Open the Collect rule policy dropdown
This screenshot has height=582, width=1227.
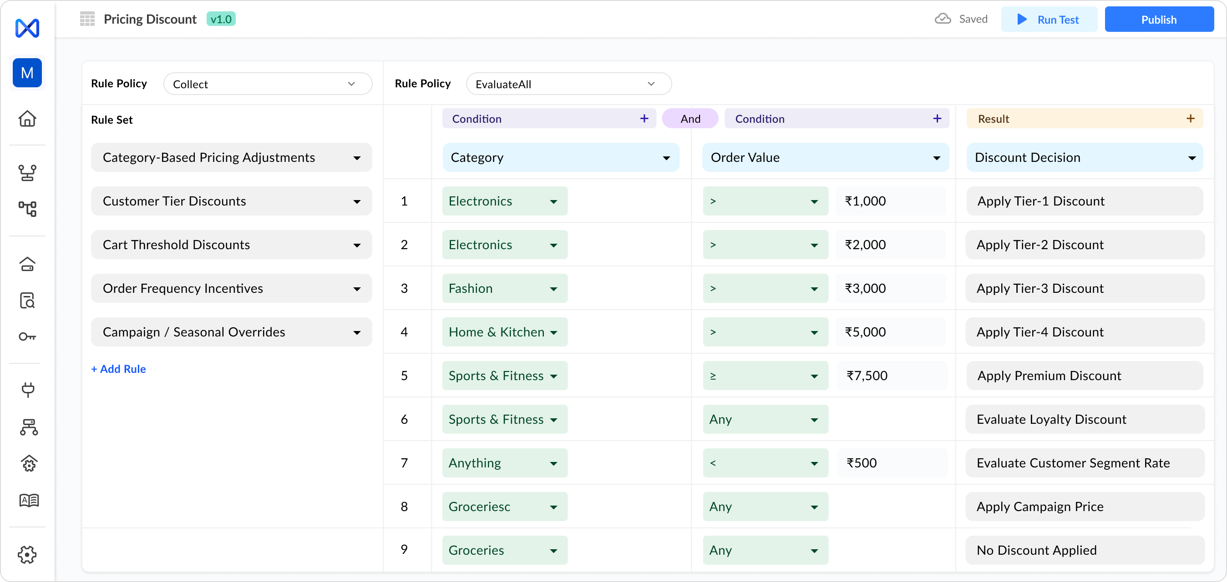(267, 84)
